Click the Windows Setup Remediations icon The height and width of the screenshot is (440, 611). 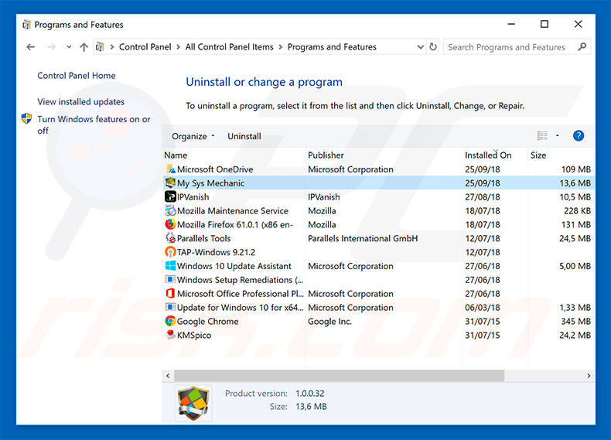click(x=170, y=280)
